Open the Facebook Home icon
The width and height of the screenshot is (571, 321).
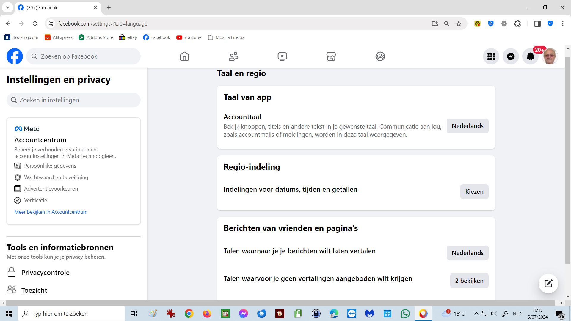point(184,56)
